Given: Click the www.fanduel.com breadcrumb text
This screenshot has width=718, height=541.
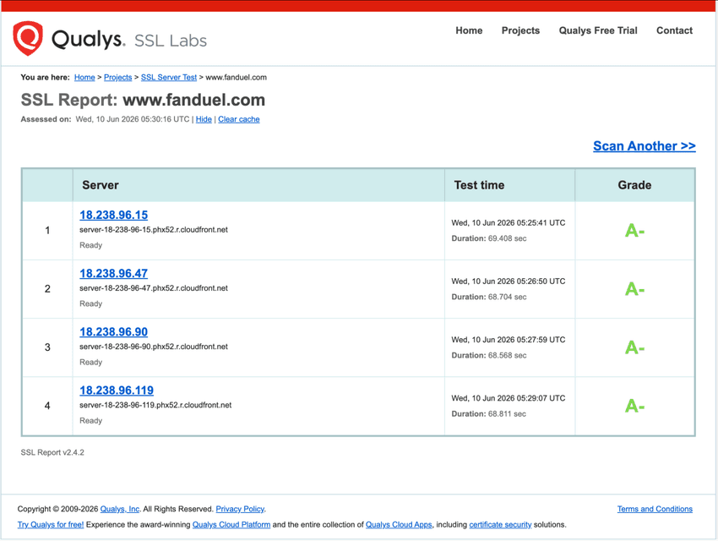Looking at the screenshot, I should (x=236, y=78).
